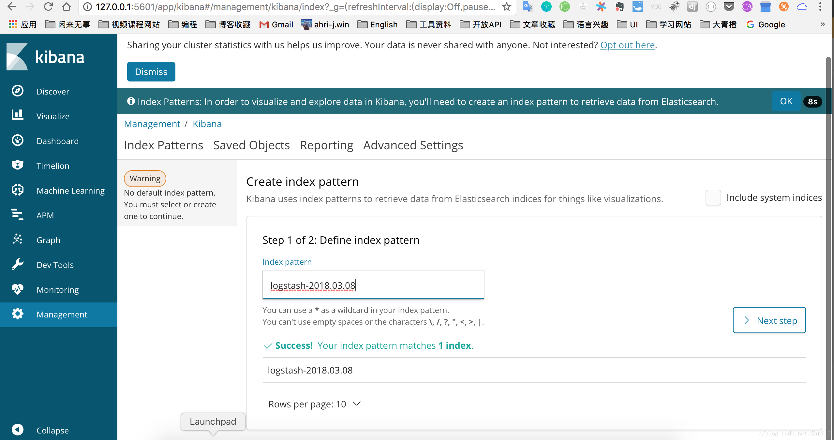Toggle Include system indices checkbox
The height and width of the screenshot is (440, 834).
point(713,197)
